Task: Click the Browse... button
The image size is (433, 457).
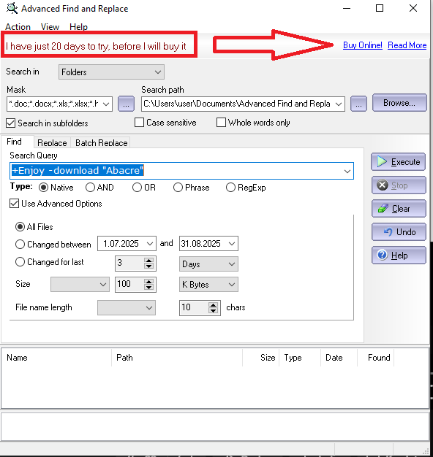Action: (399, 103)
